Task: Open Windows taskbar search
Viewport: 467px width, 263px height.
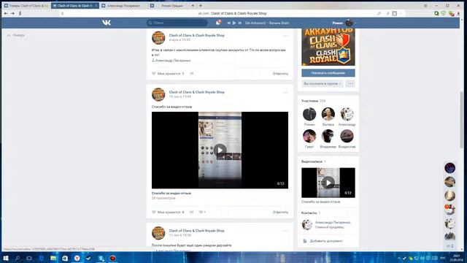Action: tap(18, 258)
